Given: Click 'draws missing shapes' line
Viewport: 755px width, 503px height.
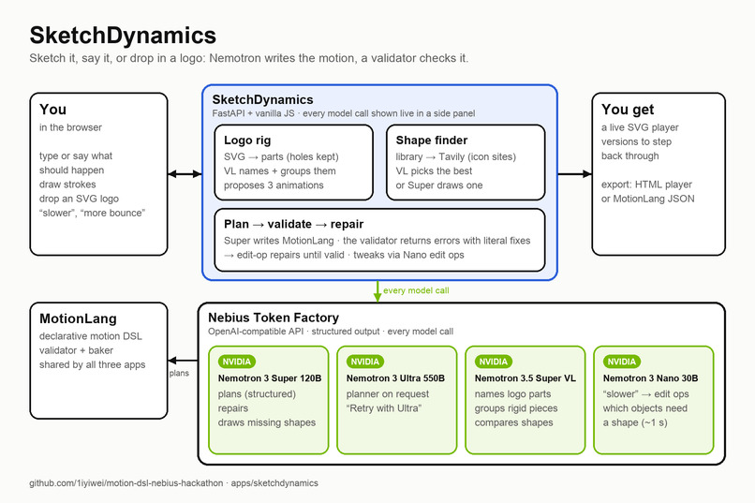Looking at the screenshot, I should (x=267, y=422).
